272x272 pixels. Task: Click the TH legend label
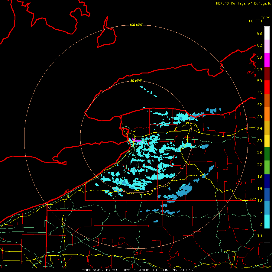click(x=260, y=236)
